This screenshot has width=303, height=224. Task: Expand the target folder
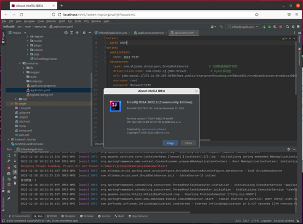click(12, 104)
